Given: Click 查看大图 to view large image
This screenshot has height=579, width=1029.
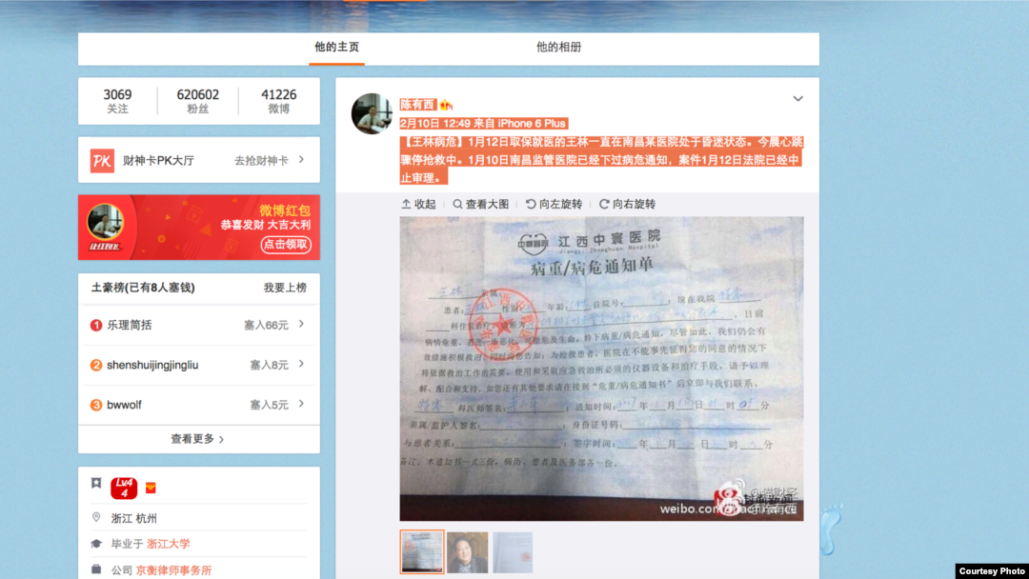Looking at the screenshot, I should 481,205.
